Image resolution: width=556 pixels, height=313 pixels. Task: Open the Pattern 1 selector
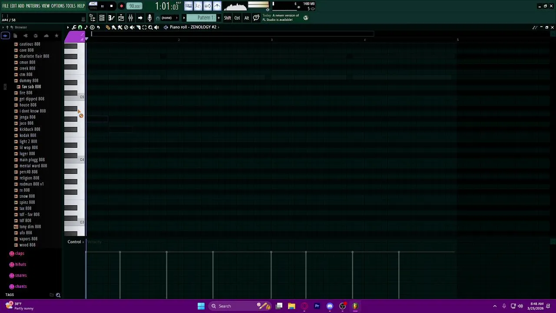coord(201,18)
